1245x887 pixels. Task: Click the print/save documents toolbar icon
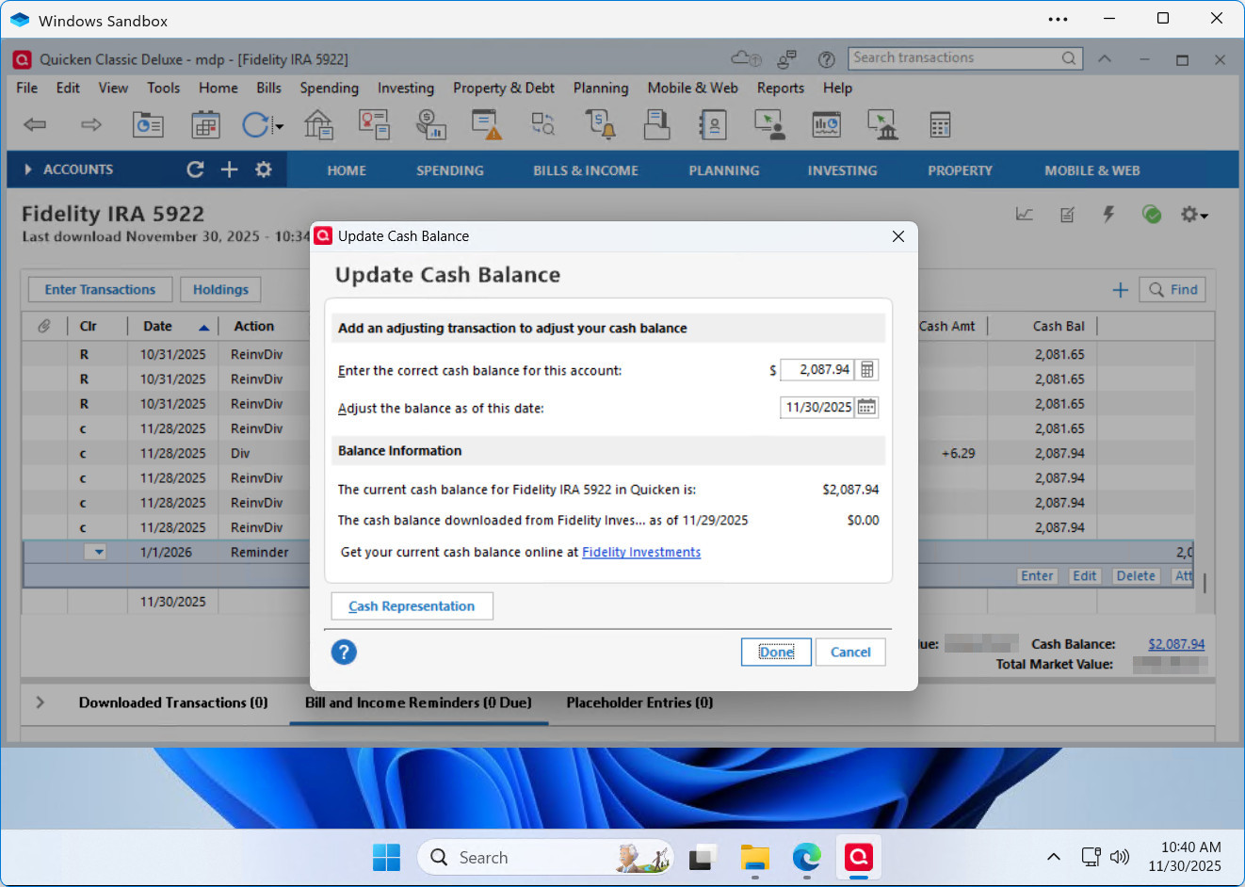(656, 124)
